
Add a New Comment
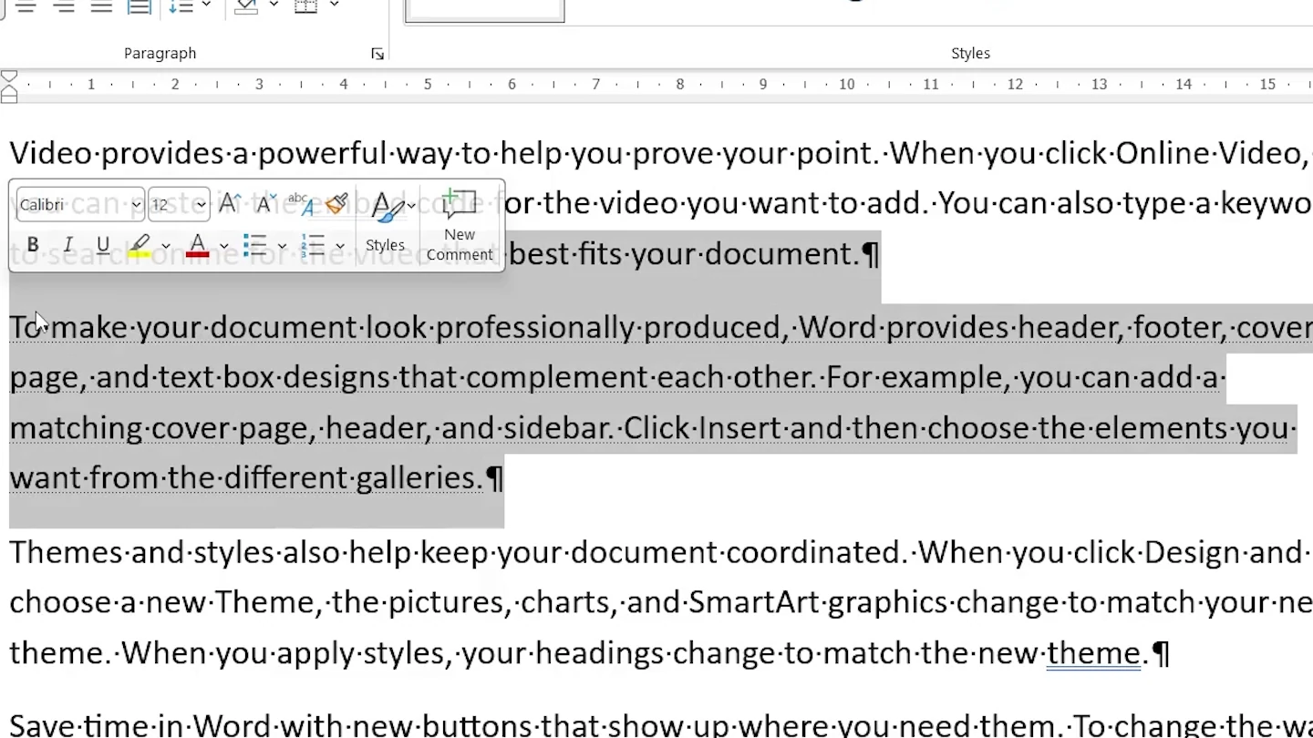click(460, 226)
